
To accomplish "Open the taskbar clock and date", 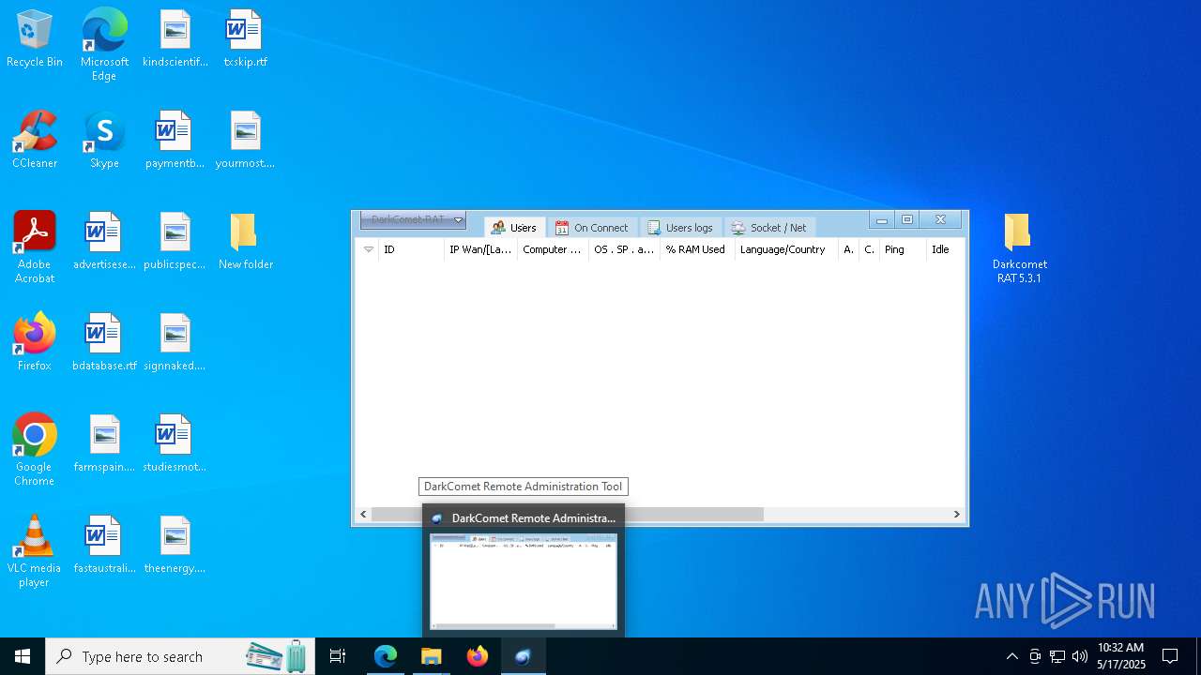I will [1121, 656].
